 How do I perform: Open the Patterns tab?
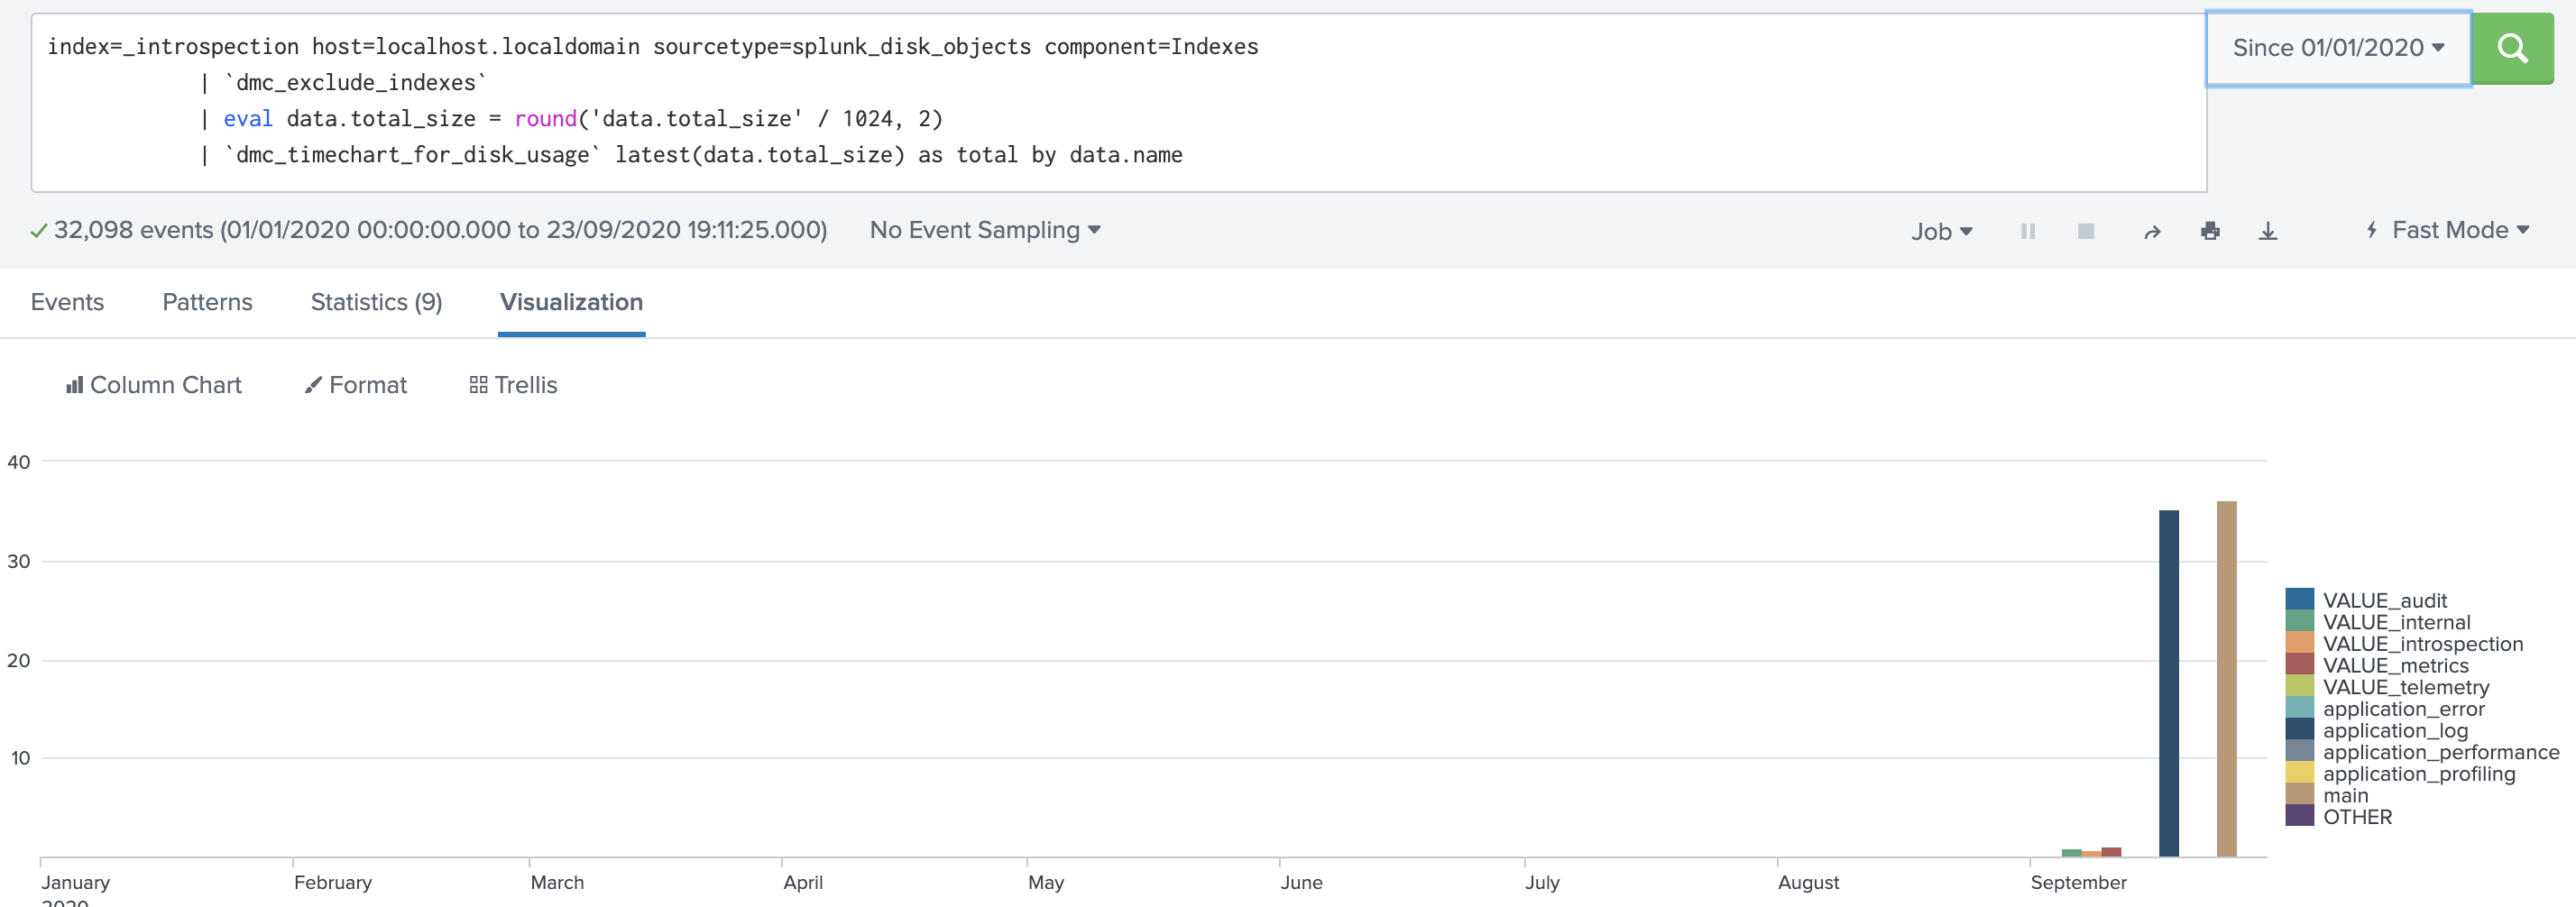(207, 302)
